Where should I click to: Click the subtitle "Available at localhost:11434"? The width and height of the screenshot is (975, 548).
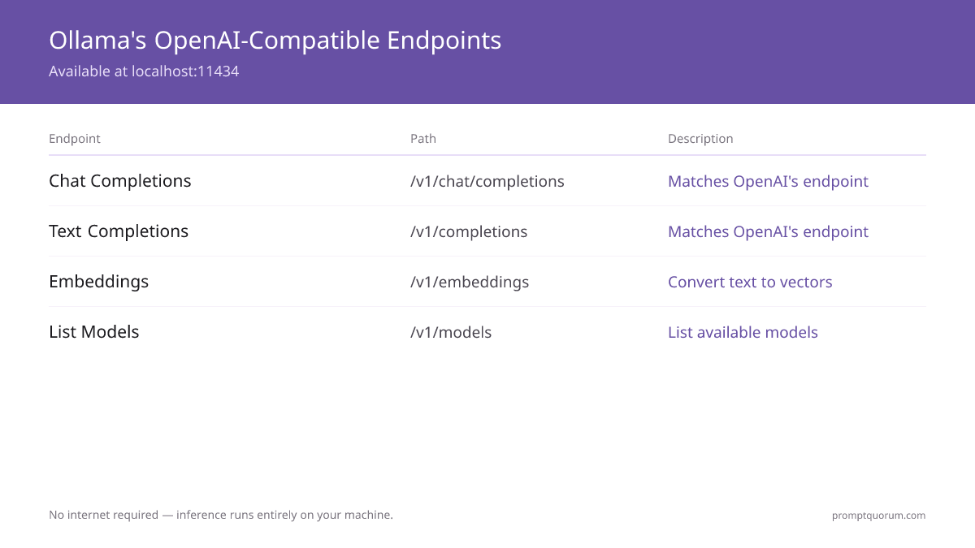144,71
